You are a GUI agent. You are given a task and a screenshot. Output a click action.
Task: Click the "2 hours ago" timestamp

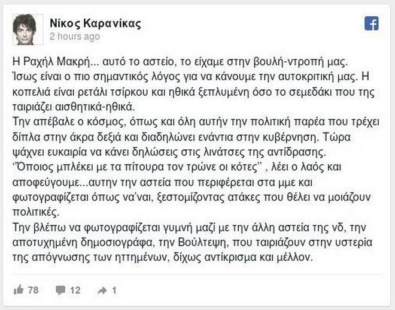[74, 37]
